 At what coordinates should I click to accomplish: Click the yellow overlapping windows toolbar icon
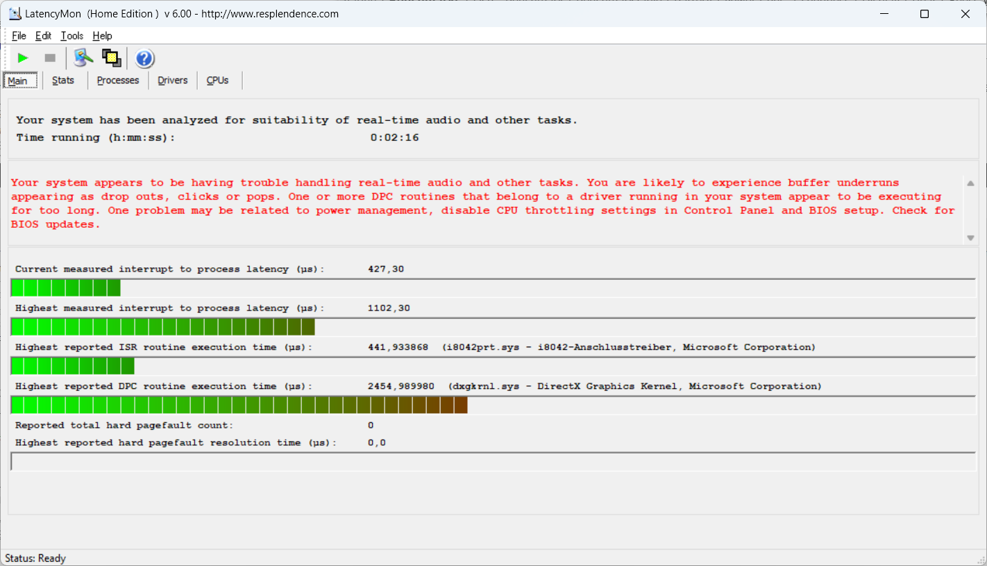pos(111,58)
